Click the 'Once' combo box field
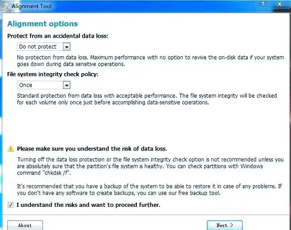 (x=39, y=85)
